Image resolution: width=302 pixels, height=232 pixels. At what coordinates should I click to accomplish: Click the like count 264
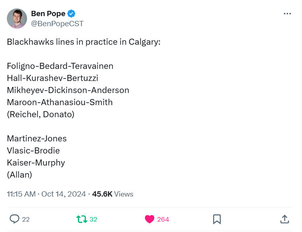pos(163,219)
